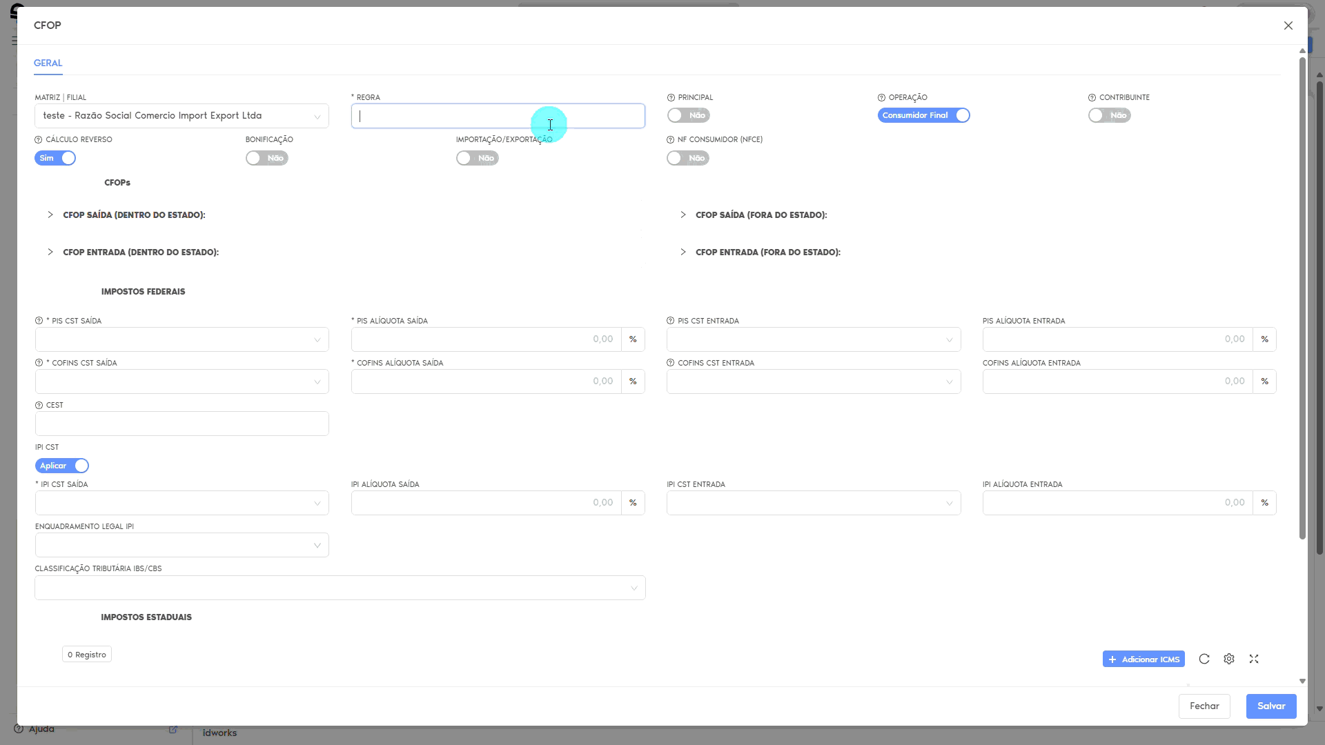Toggle the Contribuinte switch
Screen dimensions: 1325x745
coord(1109,115)
